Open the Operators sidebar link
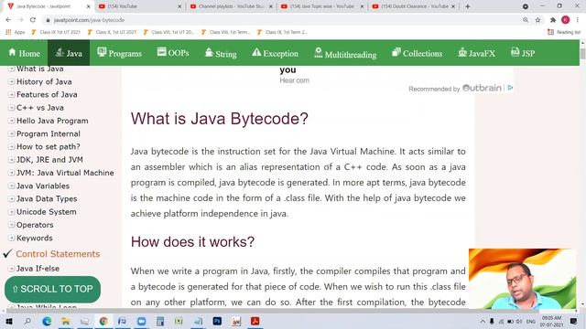The image size is (586, 329). point(35,225)
